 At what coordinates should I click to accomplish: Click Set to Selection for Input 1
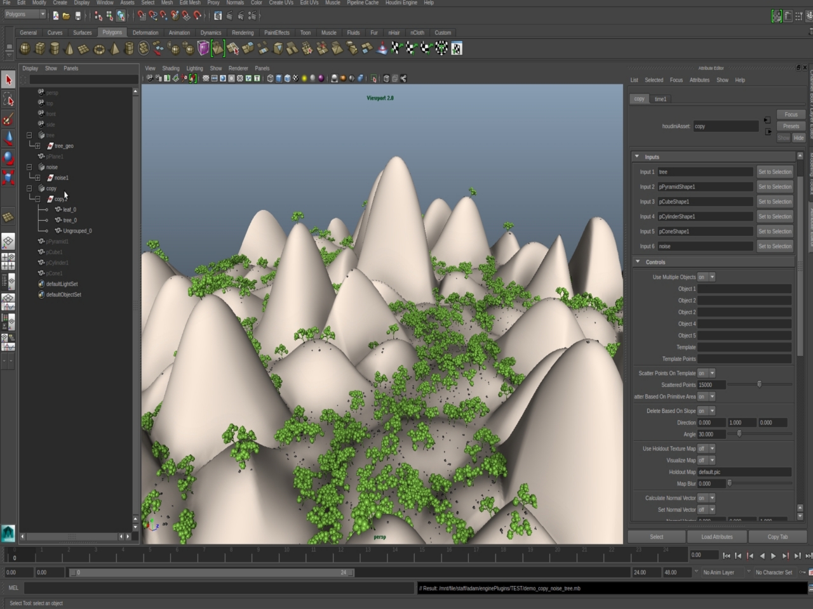click(x=775, y=172)
